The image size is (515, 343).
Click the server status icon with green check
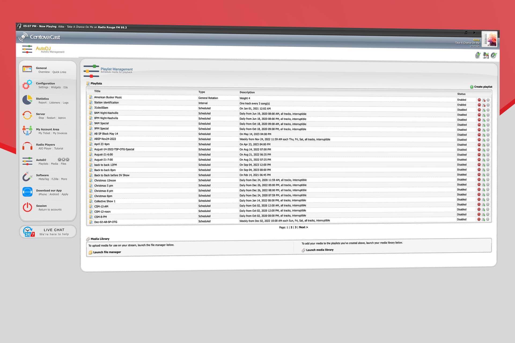pyautogui.click(x=478, y=55)
